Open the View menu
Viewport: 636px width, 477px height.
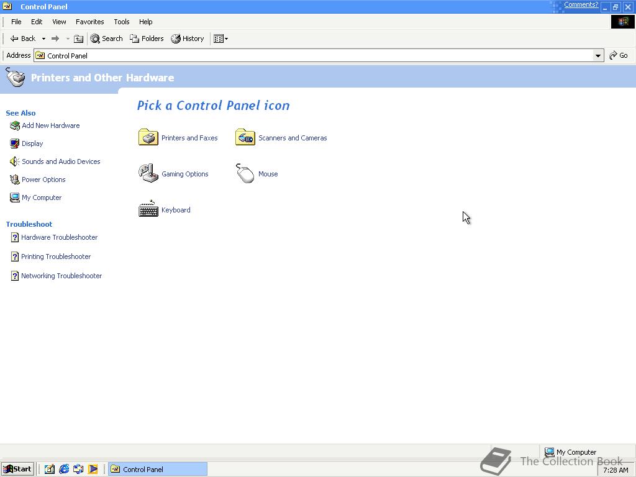coord(59,22)
